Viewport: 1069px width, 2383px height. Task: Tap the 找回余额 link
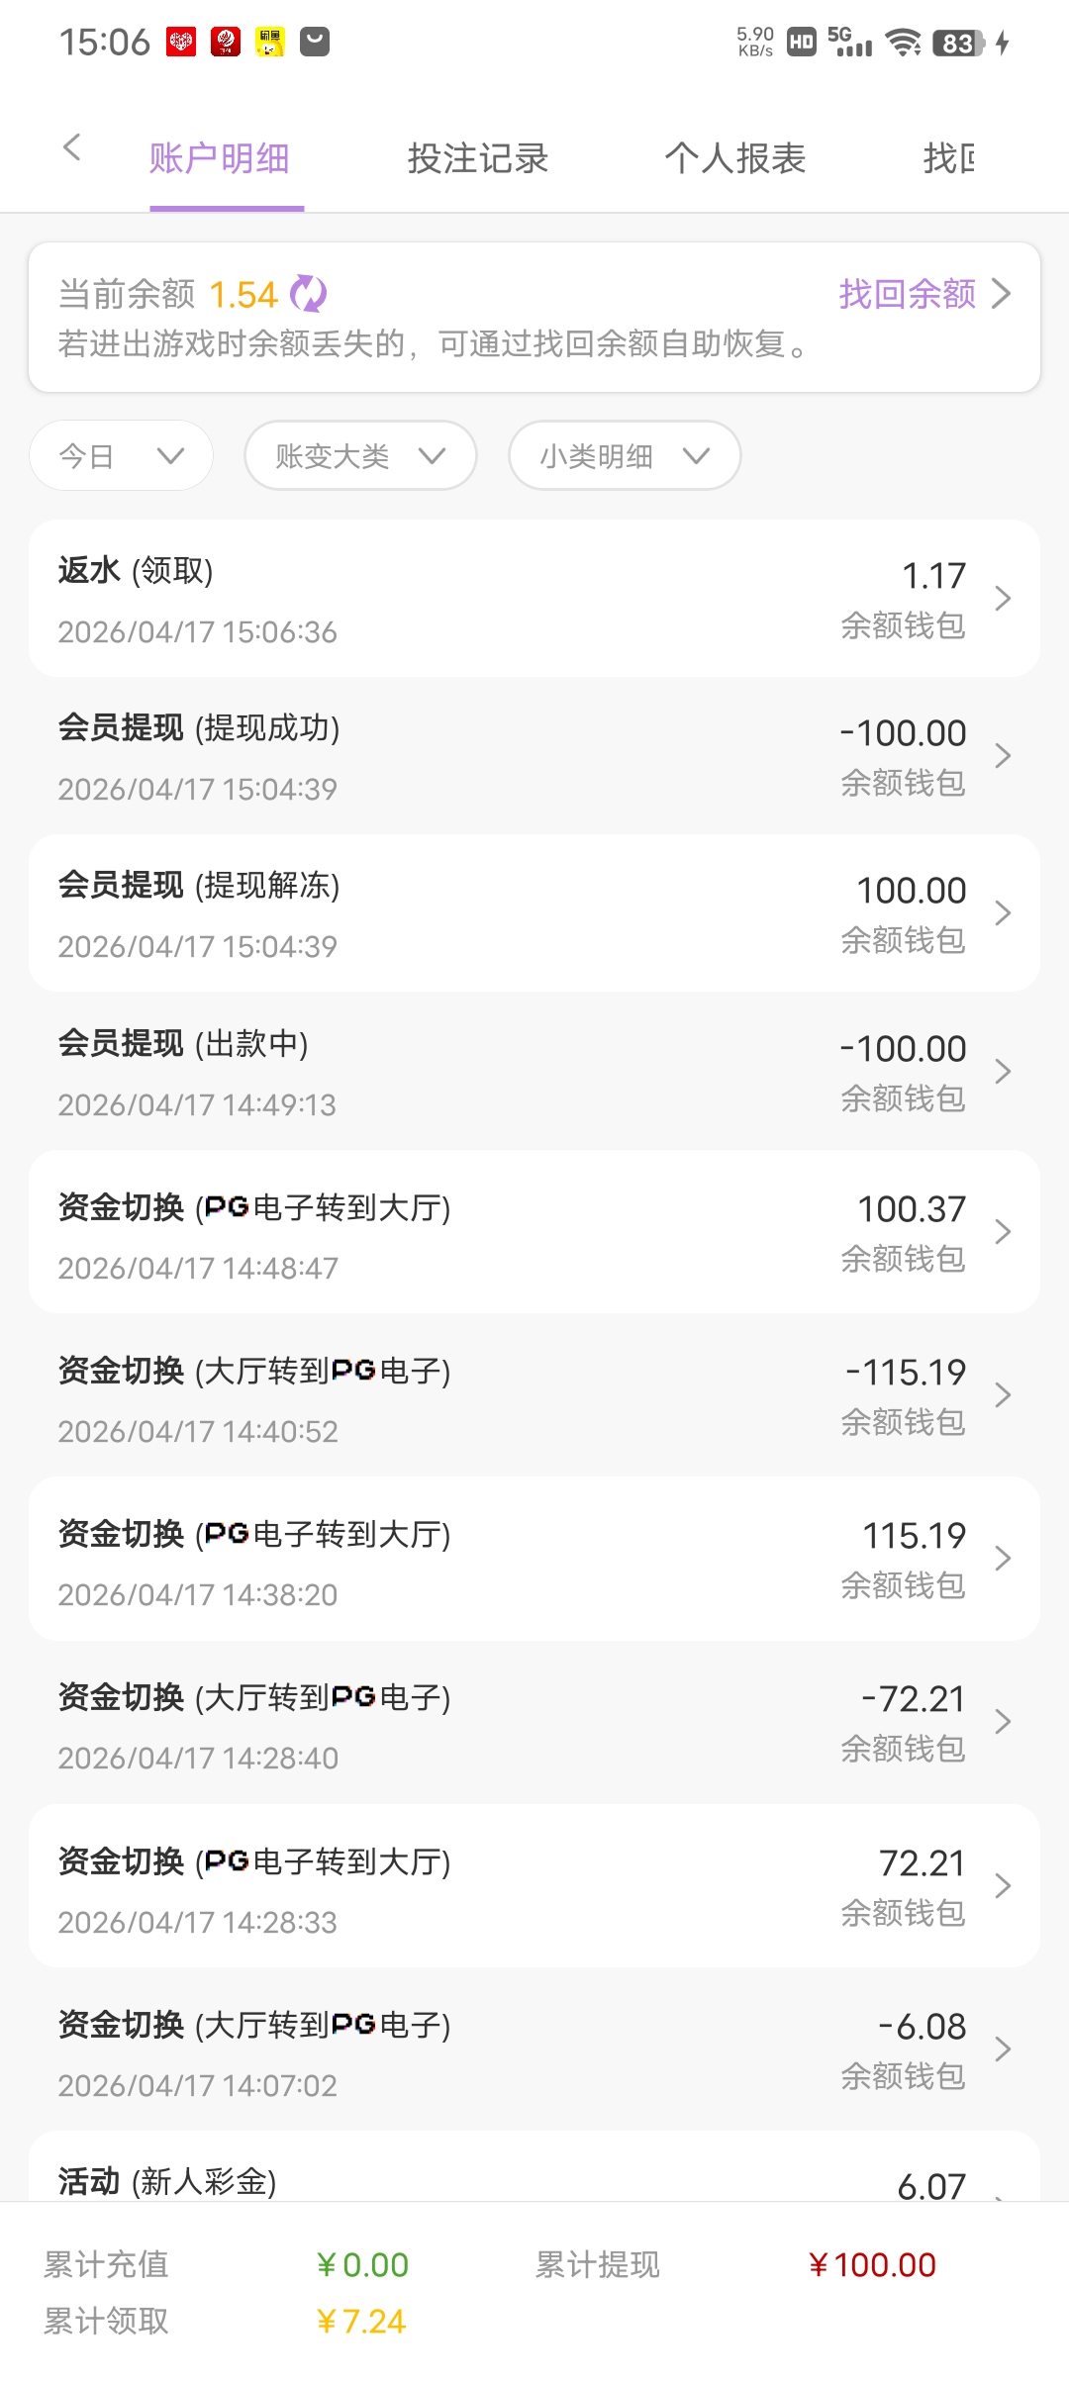pyautogui.click(x=923, y=294)
